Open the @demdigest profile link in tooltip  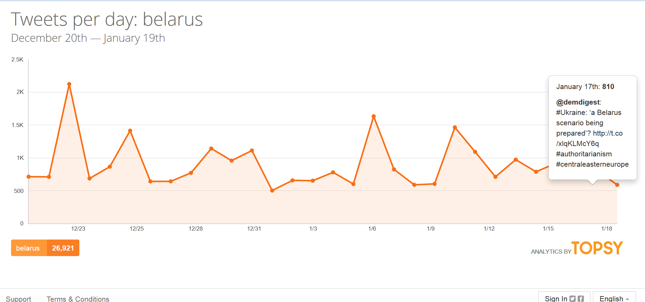tap(578, 102)
